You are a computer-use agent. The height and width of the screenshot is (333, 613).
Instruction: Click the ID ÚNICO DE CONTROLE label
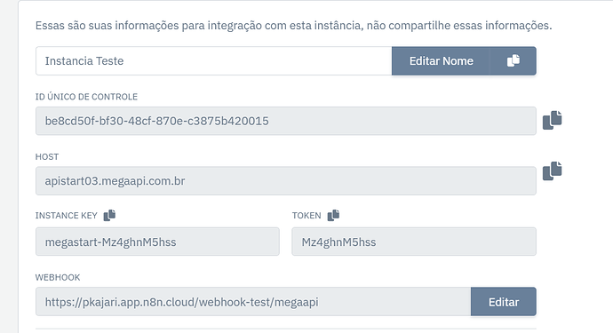click(86, 97)
